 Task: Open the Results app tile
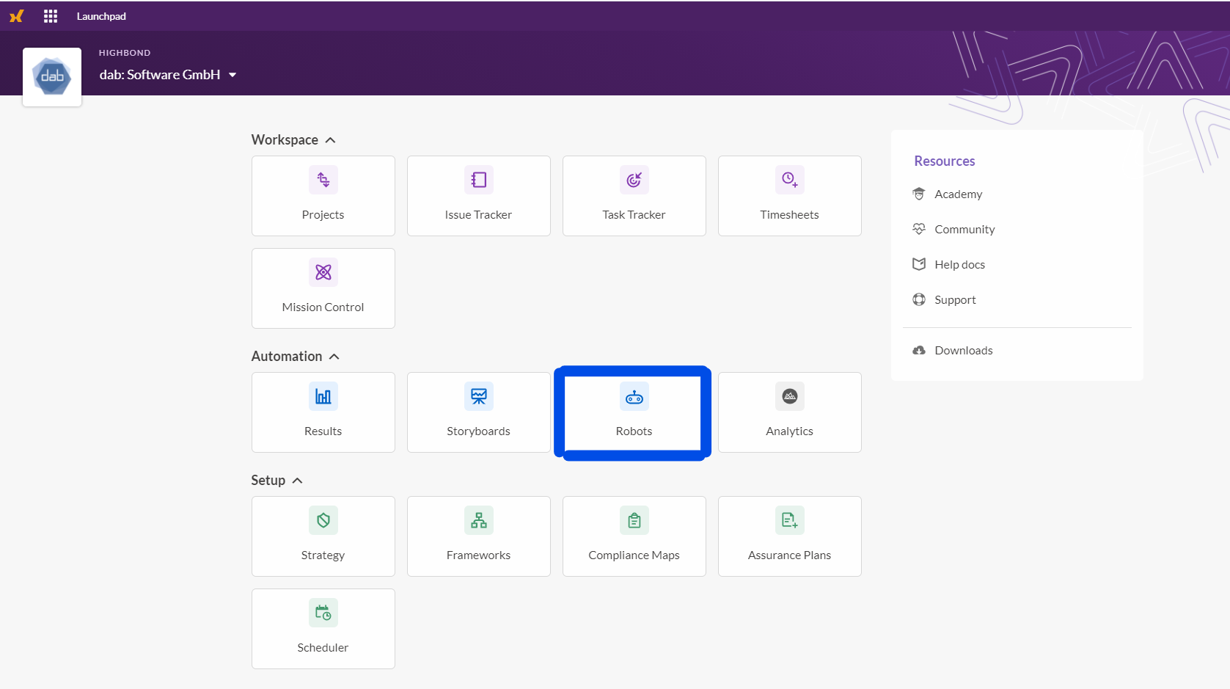click(323, 412)
